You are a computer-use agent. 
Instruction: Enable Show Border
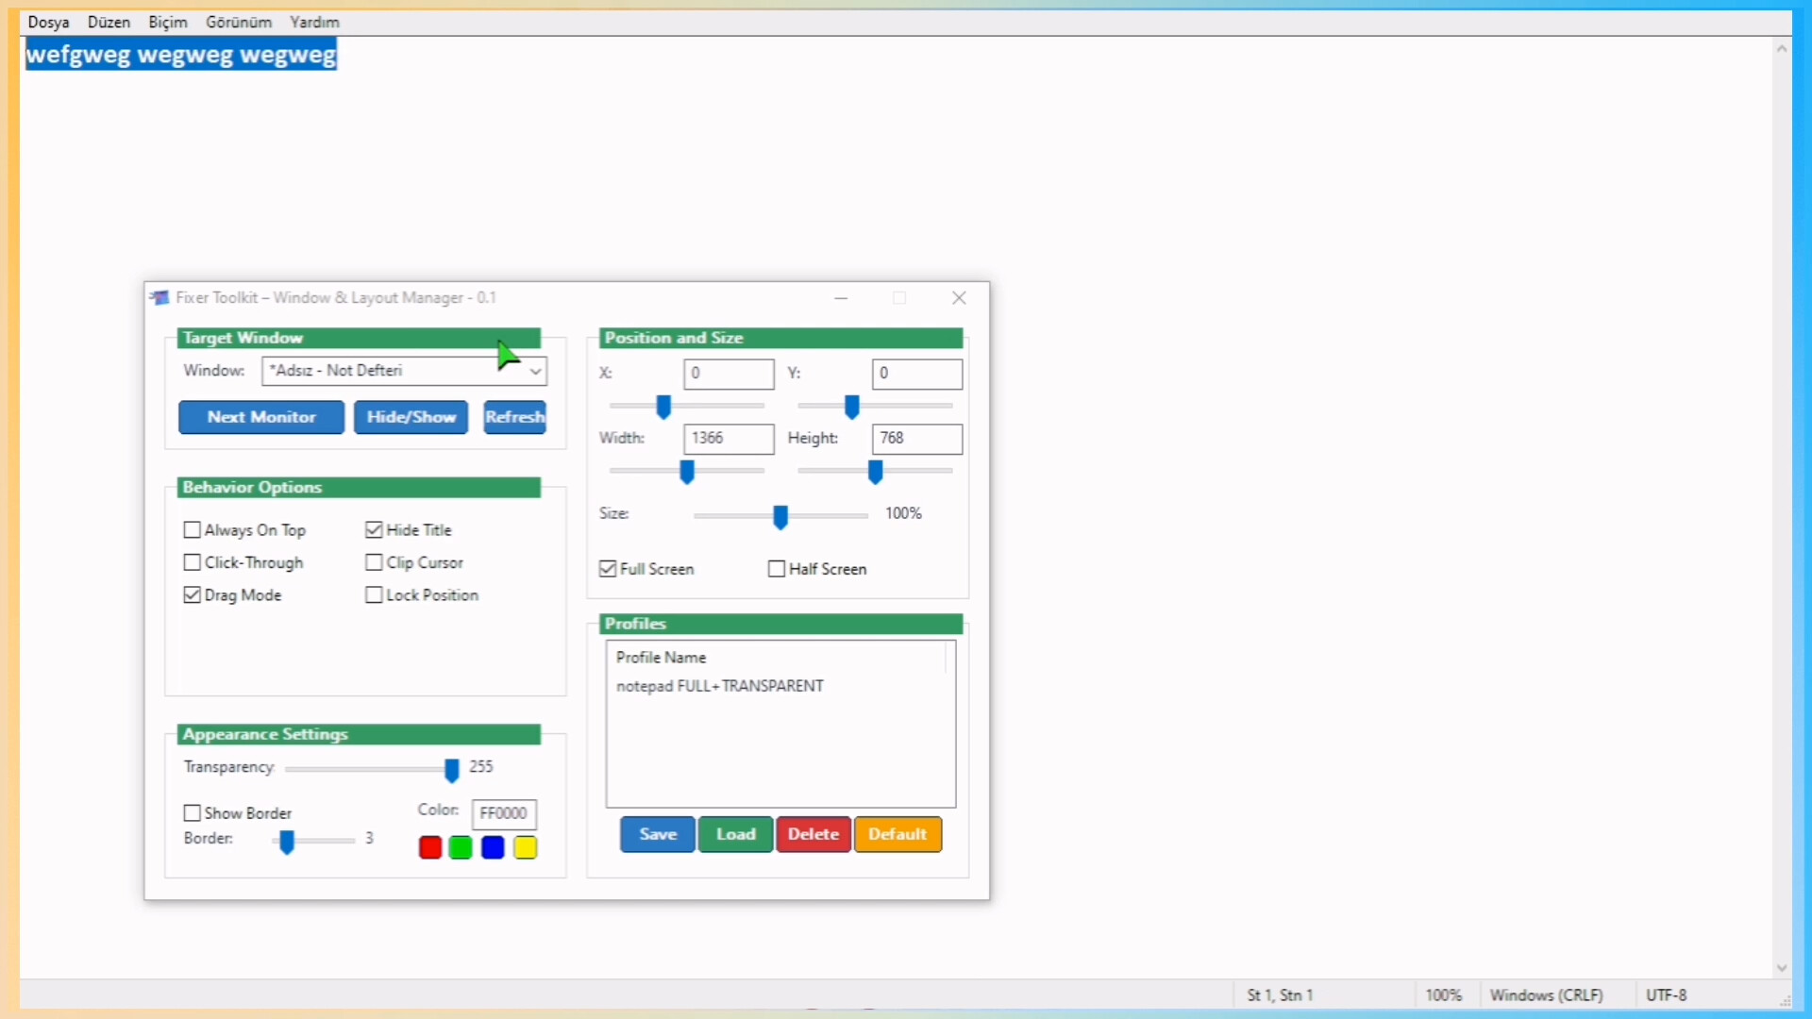tap(192, 812)
